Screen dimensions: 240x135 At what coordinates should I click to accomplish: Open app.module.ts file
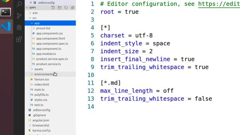click(x=46, y=54)
